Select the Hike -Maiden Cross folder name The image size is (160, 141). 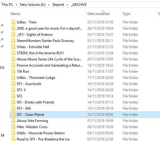[x=32, y=127]
